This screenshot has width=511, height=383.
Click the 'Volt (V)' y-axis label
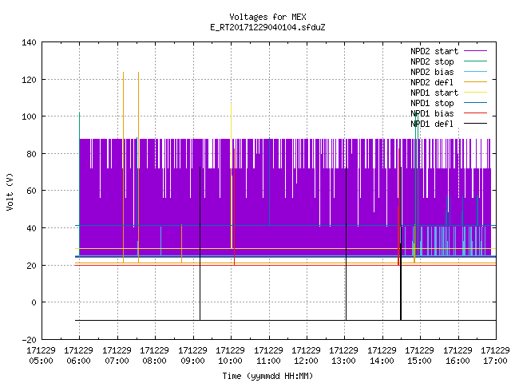[x=10, y=191]
